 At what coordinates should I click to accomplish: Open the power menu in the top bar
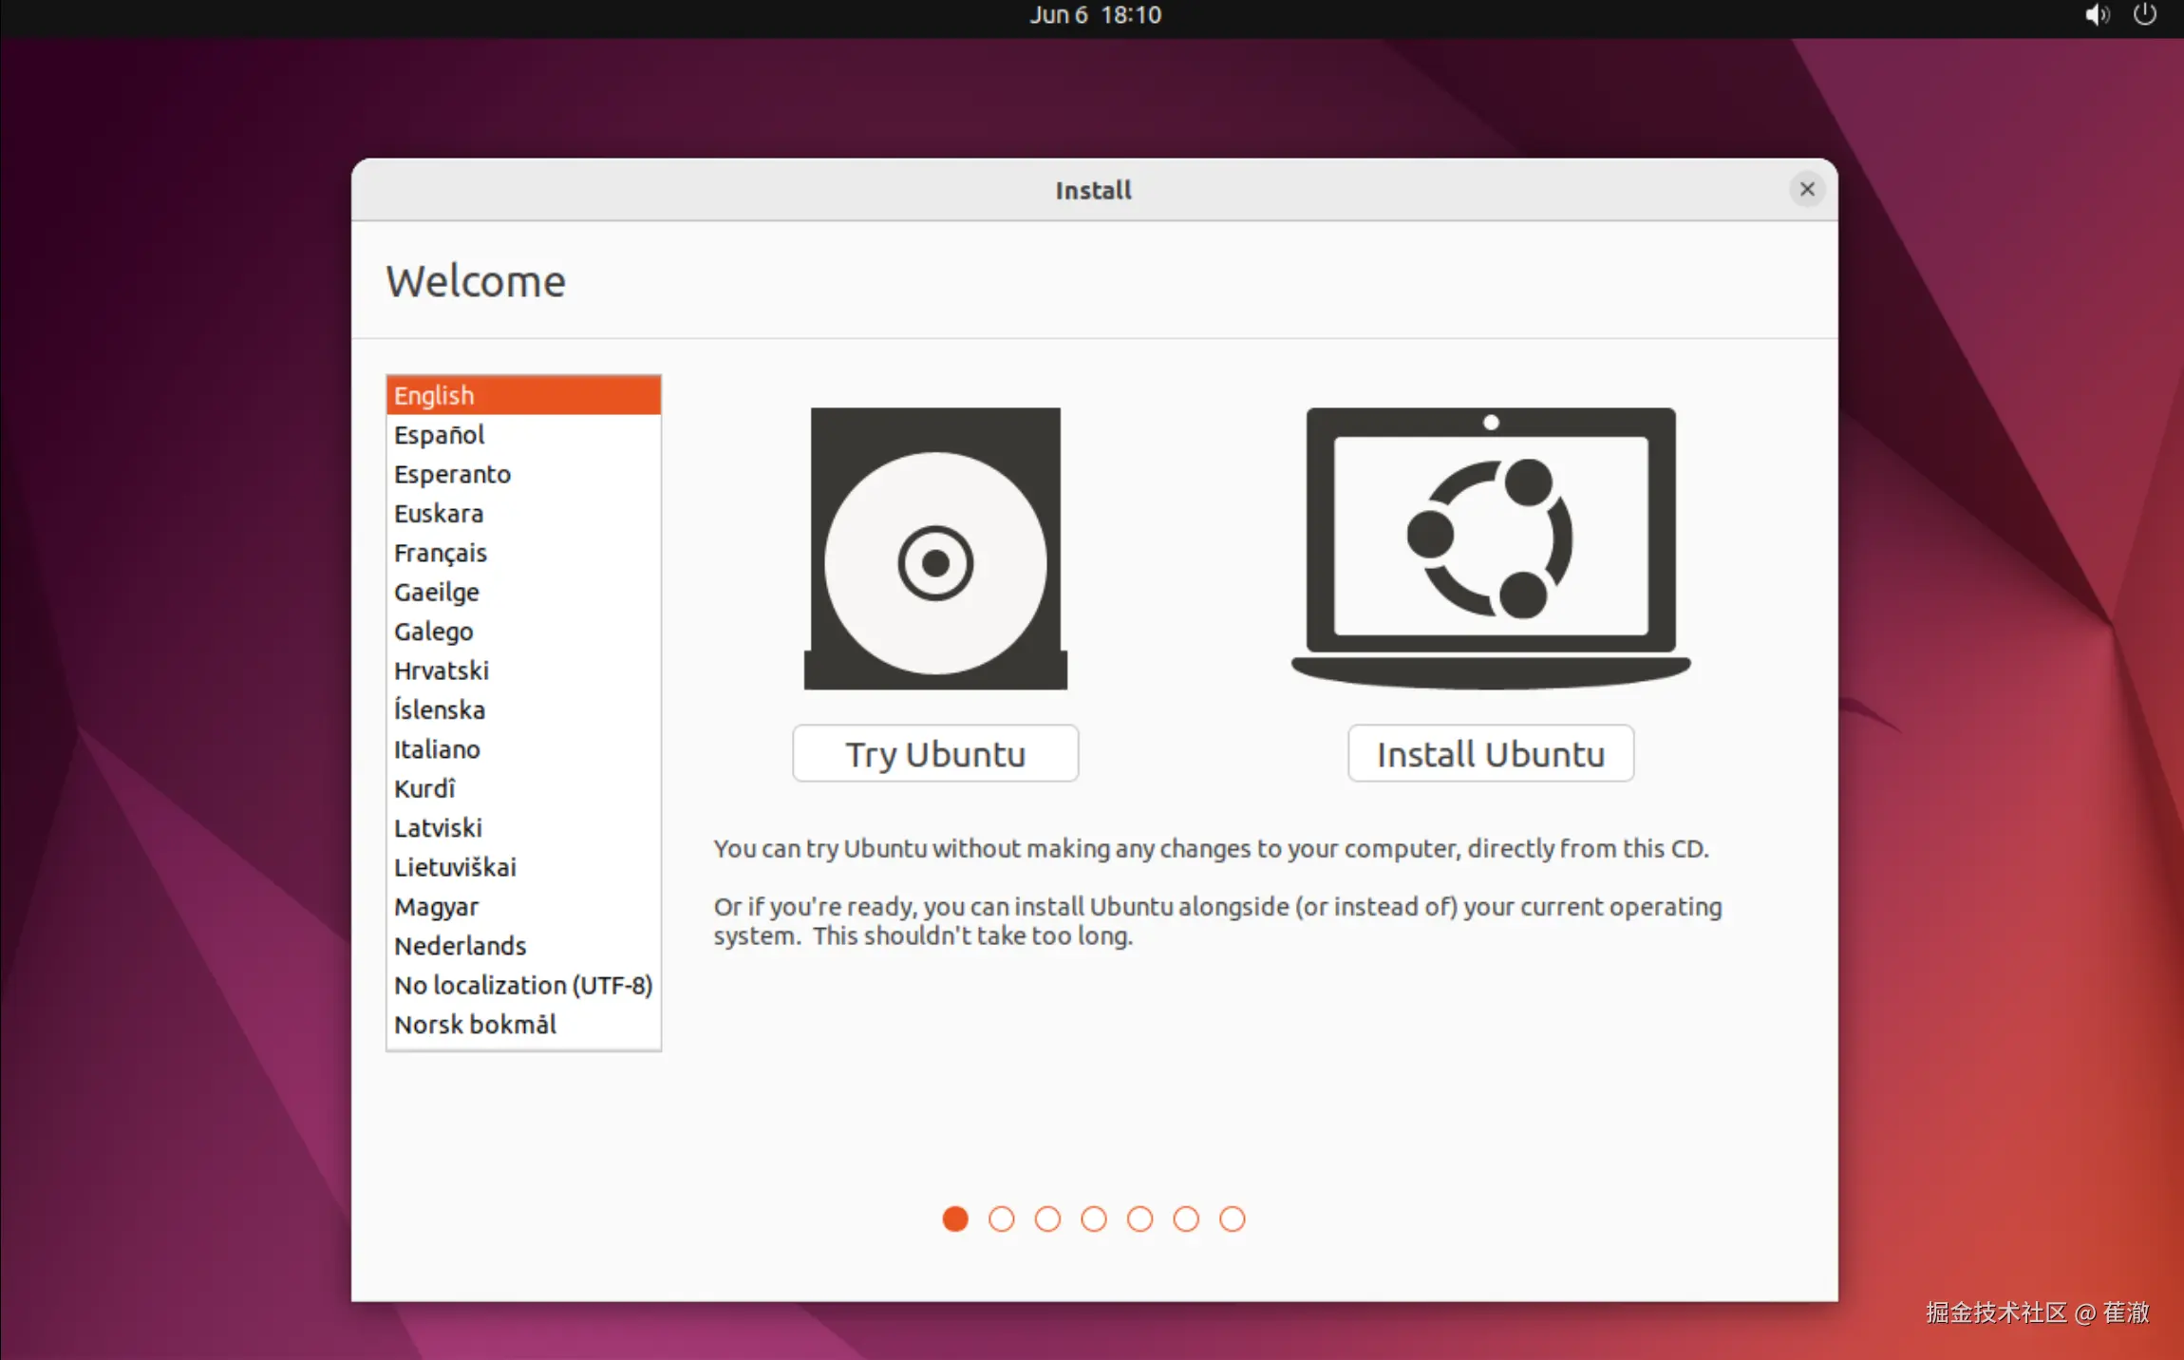(x=2146, y=14)
